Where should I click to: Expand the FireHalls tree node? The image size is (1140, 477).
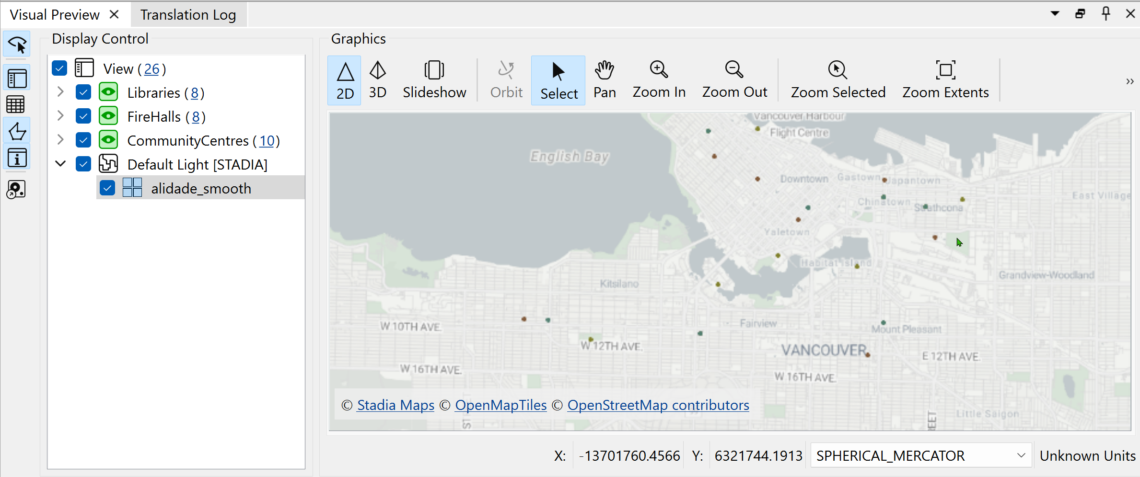tap(60, 115)
